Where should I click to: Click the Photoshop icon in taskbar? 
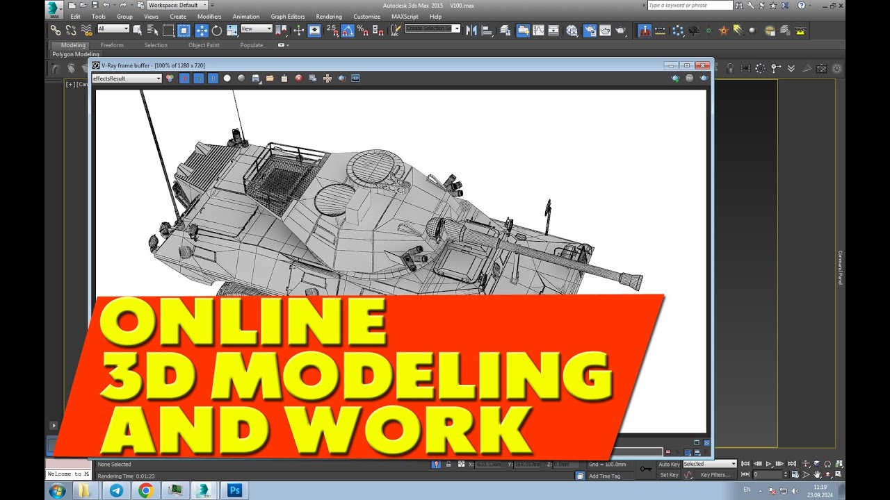235,491
